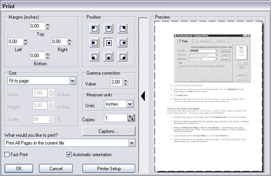This screenshot has height=176, width=271.
Task: Increase the Top margin value
Action: point(48,24)
